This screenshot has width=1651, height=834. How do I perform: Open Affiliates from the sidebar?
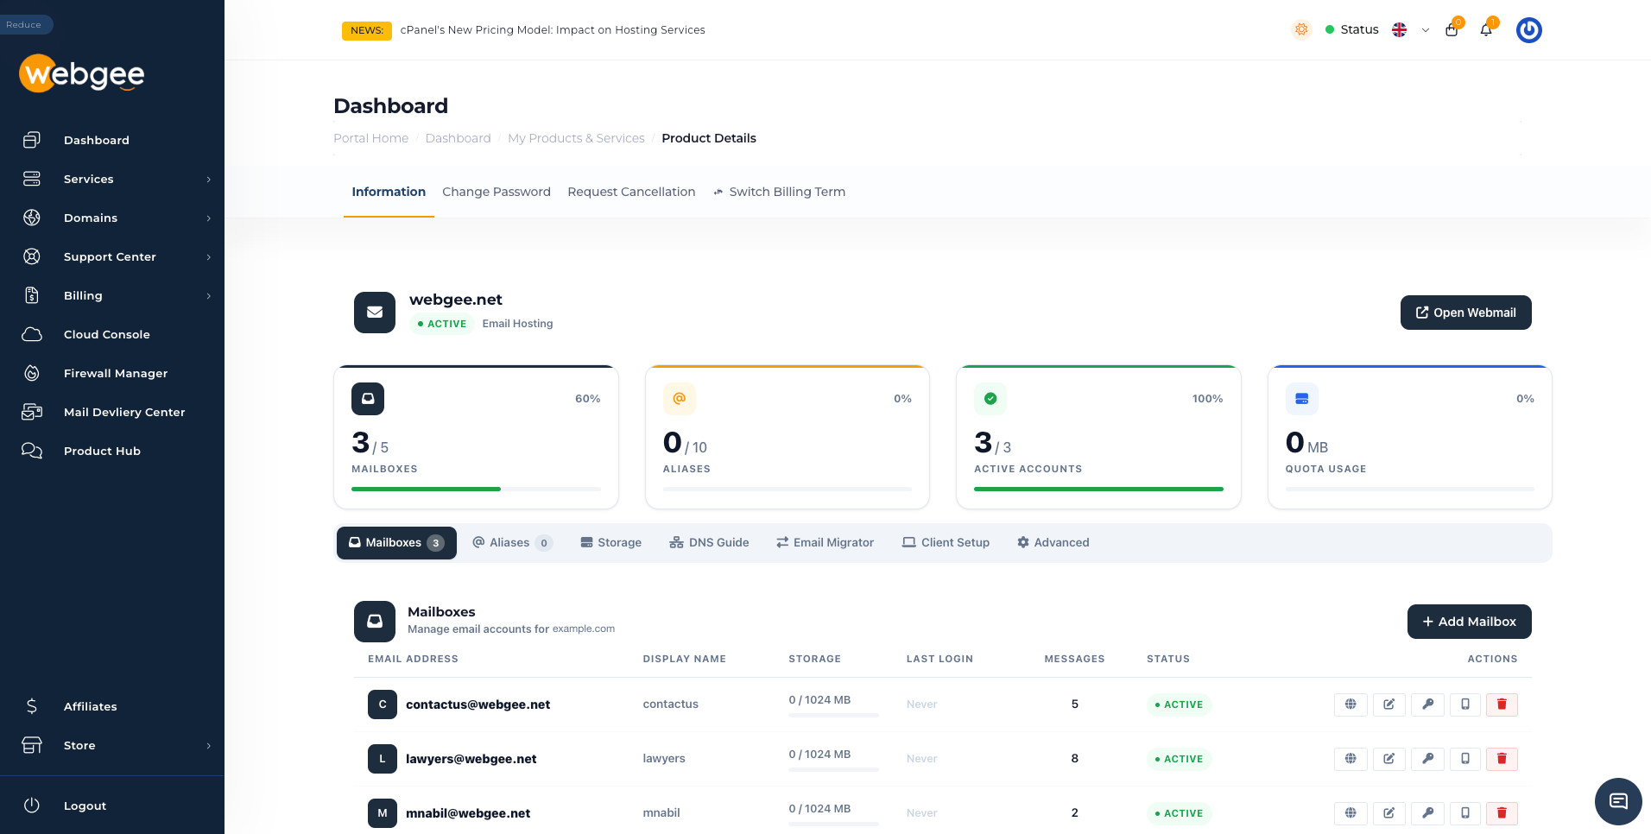coord(90,706)
